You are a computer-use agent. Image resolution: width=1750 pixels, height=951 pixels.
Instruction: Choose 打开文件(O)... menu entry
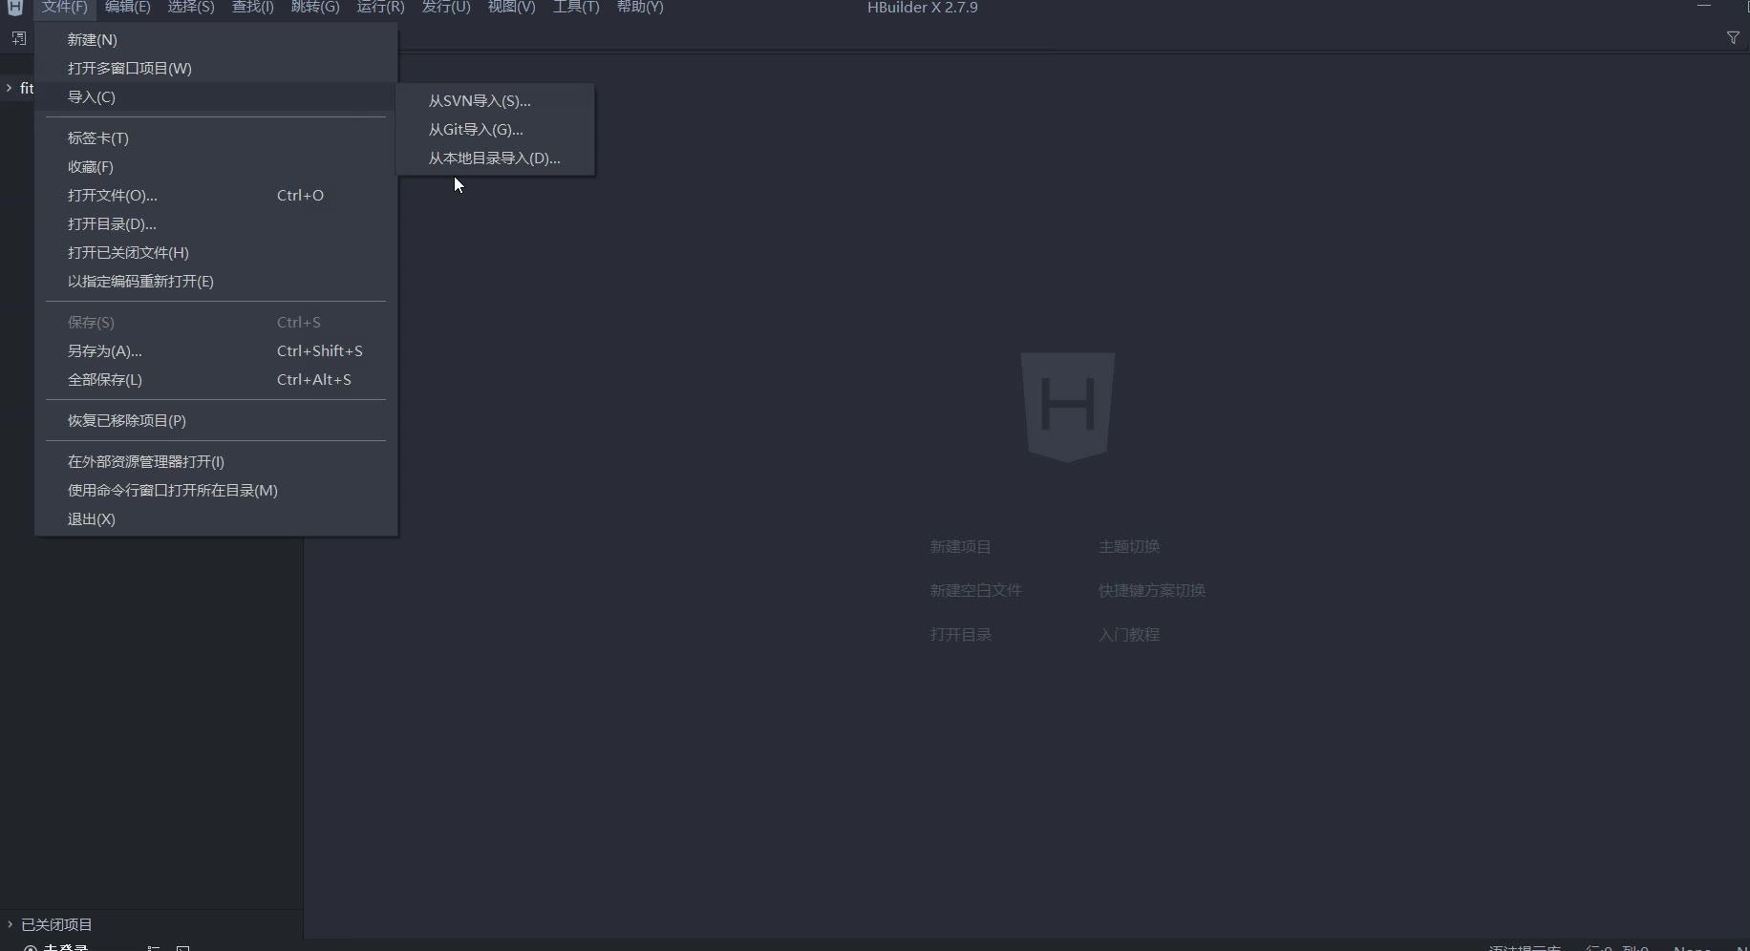216,196
